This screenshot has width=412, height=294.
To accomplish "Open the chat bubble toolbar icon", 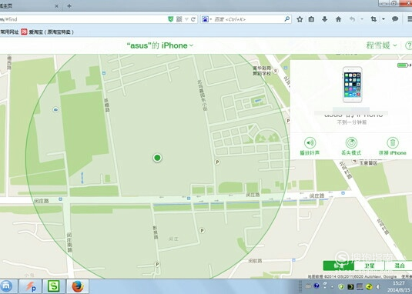I will pyautogui.click(x=395, y=19).
